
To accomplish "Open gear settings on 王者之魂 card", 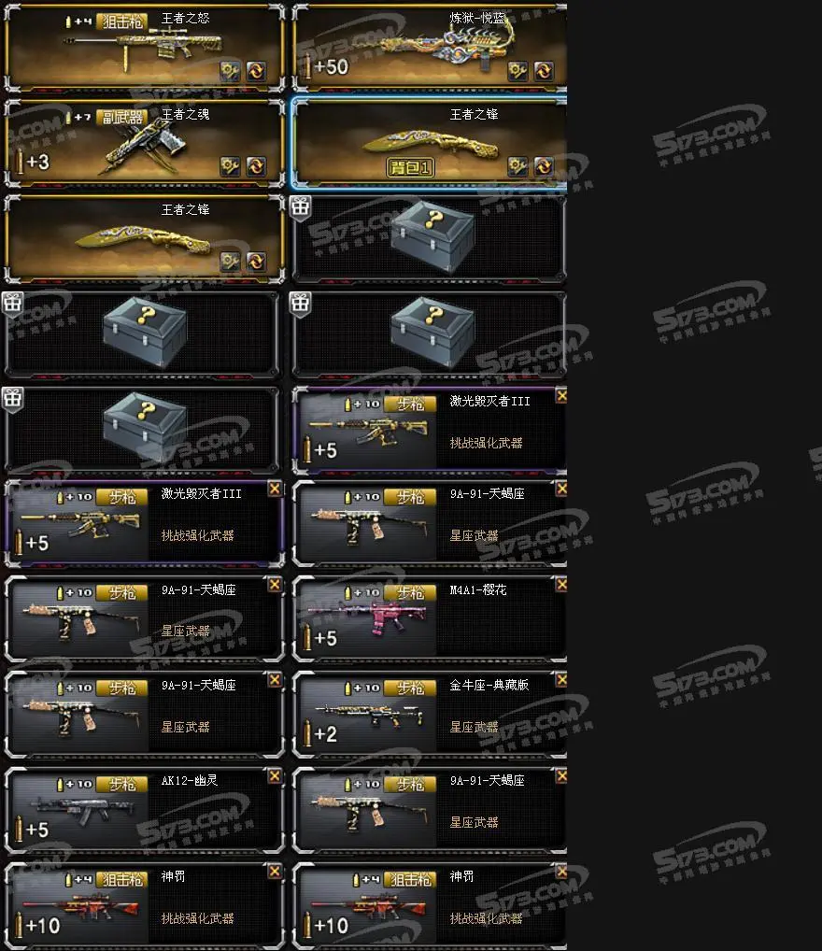I will (x=230, y=166).
